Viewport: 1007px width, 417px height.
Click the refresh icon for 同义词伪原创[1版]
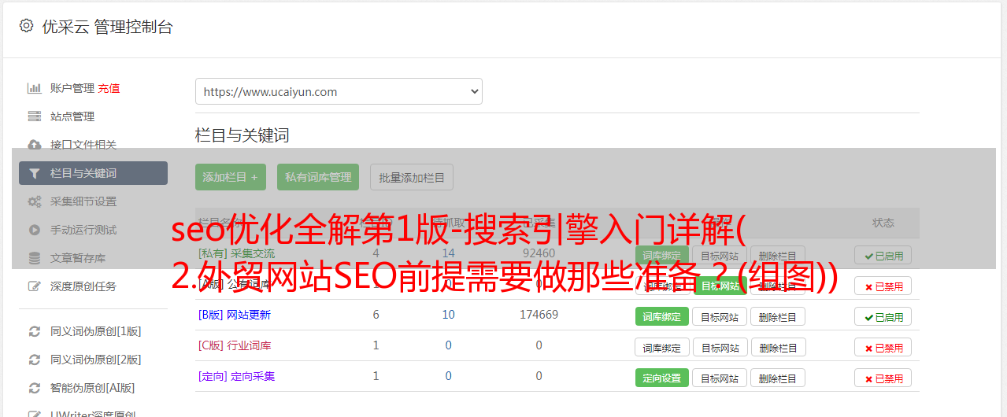[34, 331]
